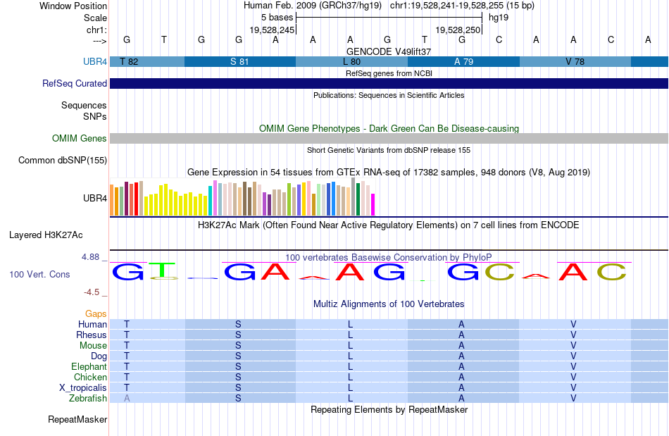Open the 100 Vert. Cons label
Viewport: 669px width, 436px height.
click(x=39, y=274)
